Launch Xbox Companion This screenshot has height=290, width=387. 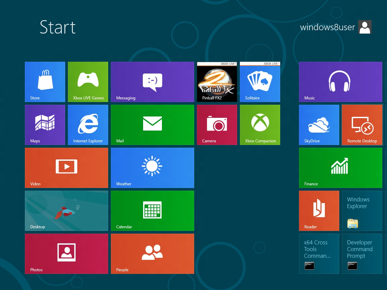[x=260, y=125]
